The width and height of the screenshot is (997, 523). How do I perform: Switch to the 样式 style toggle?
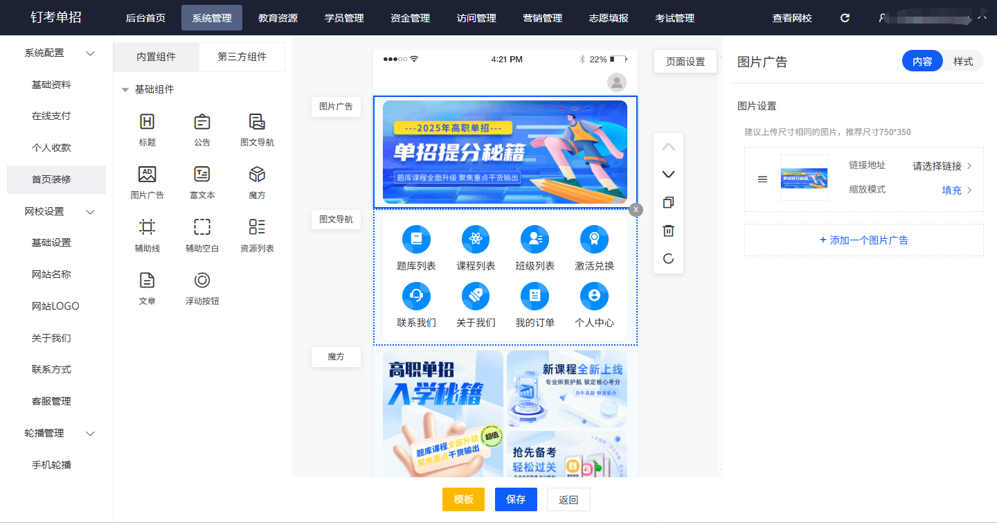coord(963,62)
